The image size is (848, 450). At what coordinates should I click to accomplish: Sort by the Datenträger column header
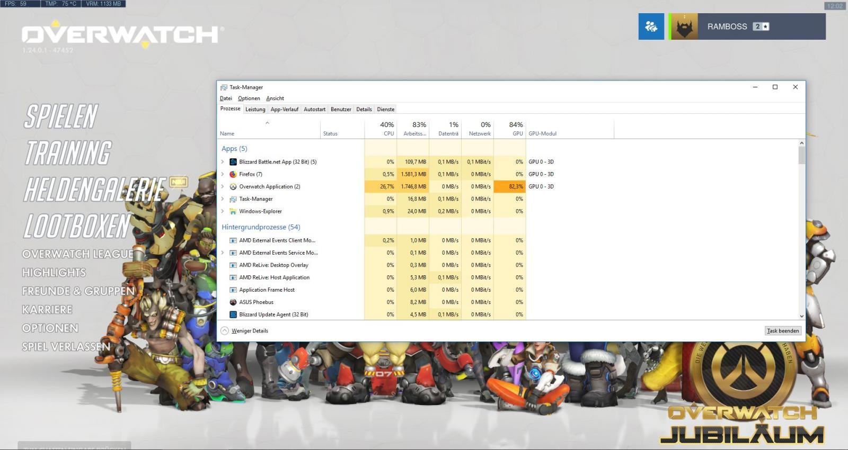[445, 129]
